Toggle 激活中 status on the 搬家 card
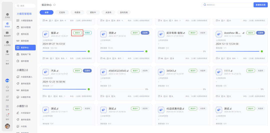 click(77, 33)
